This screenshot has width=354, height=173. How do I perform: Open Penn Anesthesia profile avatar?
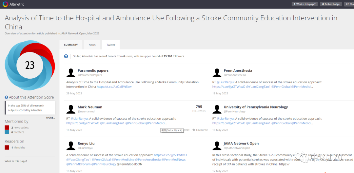click(x=217, y=73)
